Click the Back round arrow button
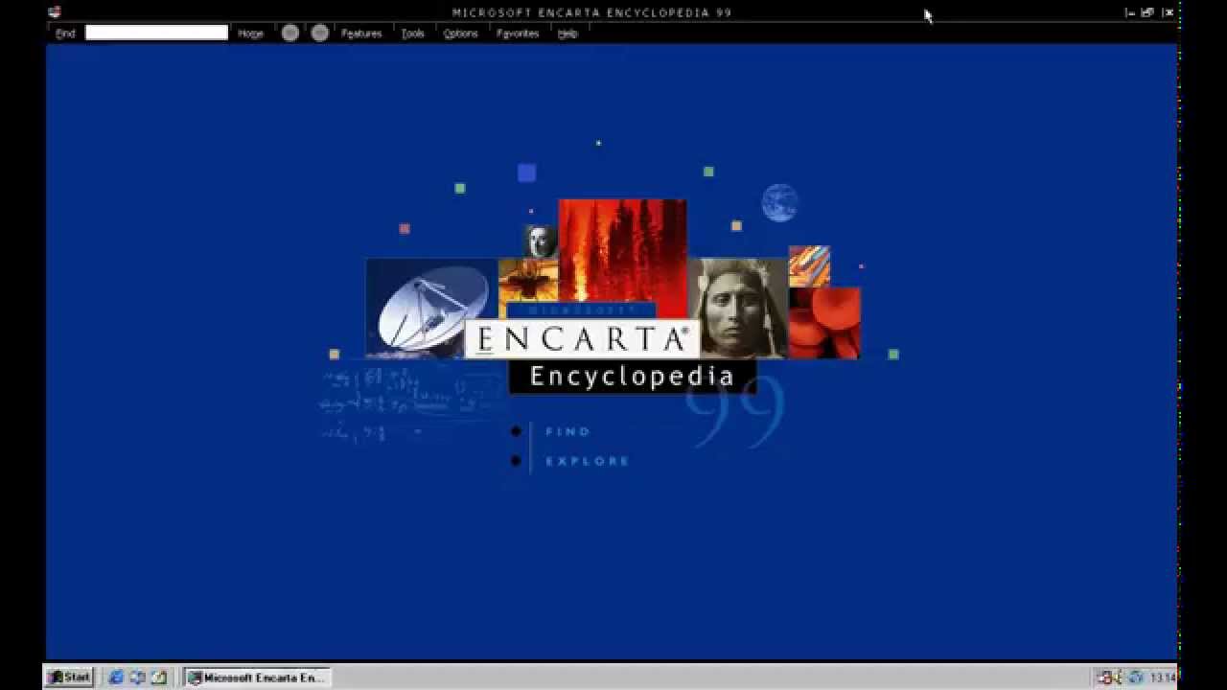Image resolution: width=1227 pixels, height=690 pixels. coord(290,33)
